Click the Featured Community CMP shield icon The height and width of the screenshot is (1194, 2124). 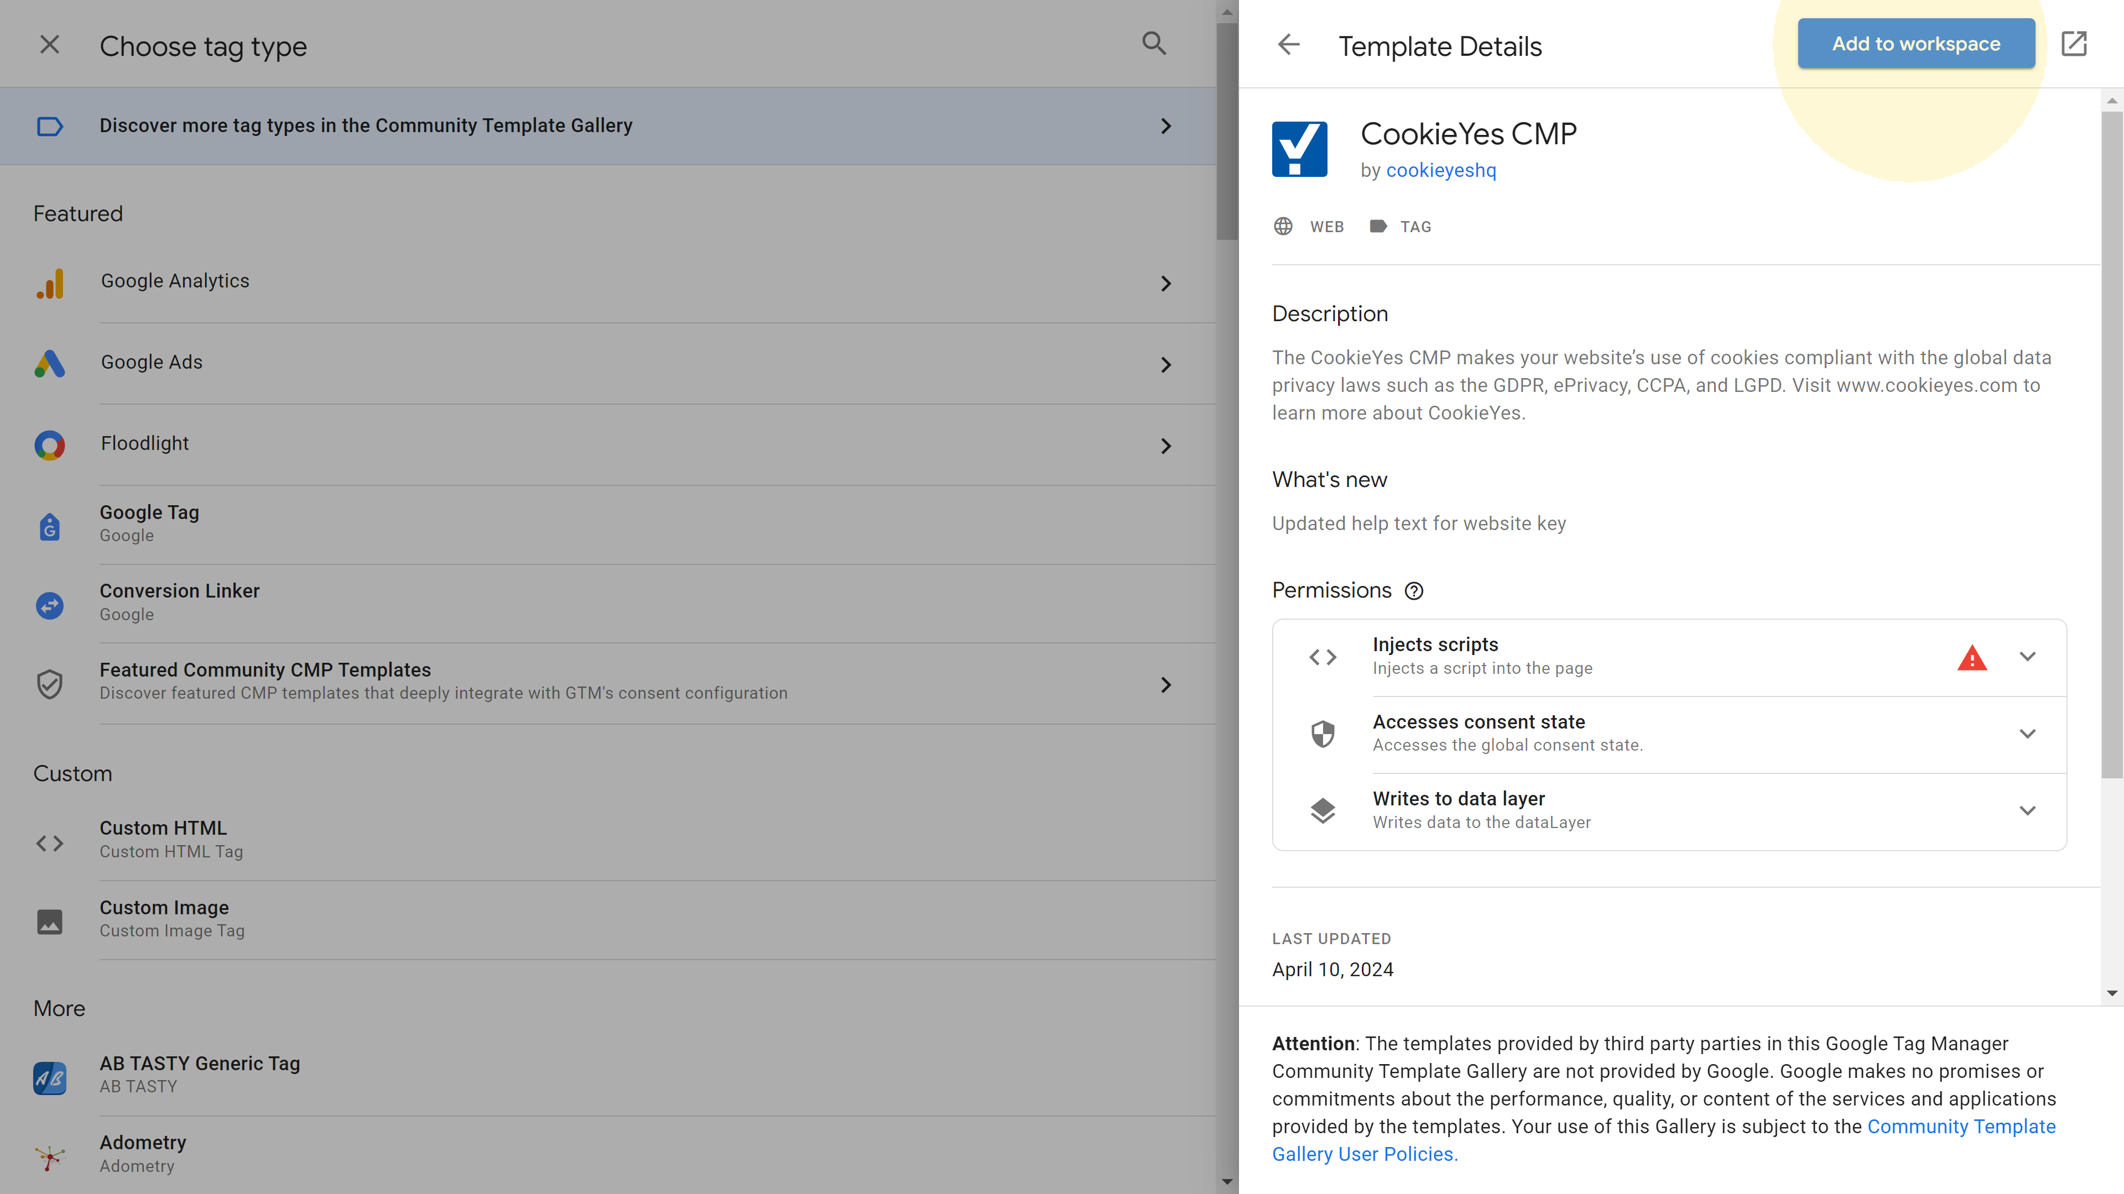click(49, 684)
